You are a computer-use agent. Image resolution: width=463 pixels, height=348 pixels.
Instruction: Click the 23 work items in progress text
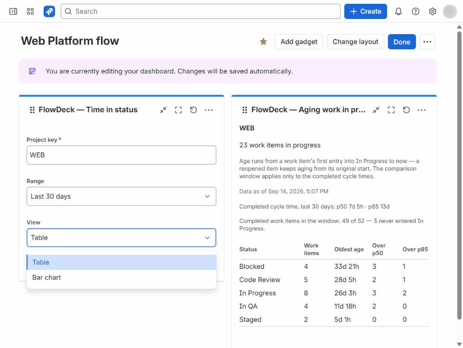279,145
